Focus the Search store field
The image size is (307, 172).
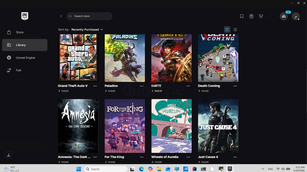(x=89, y=16)
